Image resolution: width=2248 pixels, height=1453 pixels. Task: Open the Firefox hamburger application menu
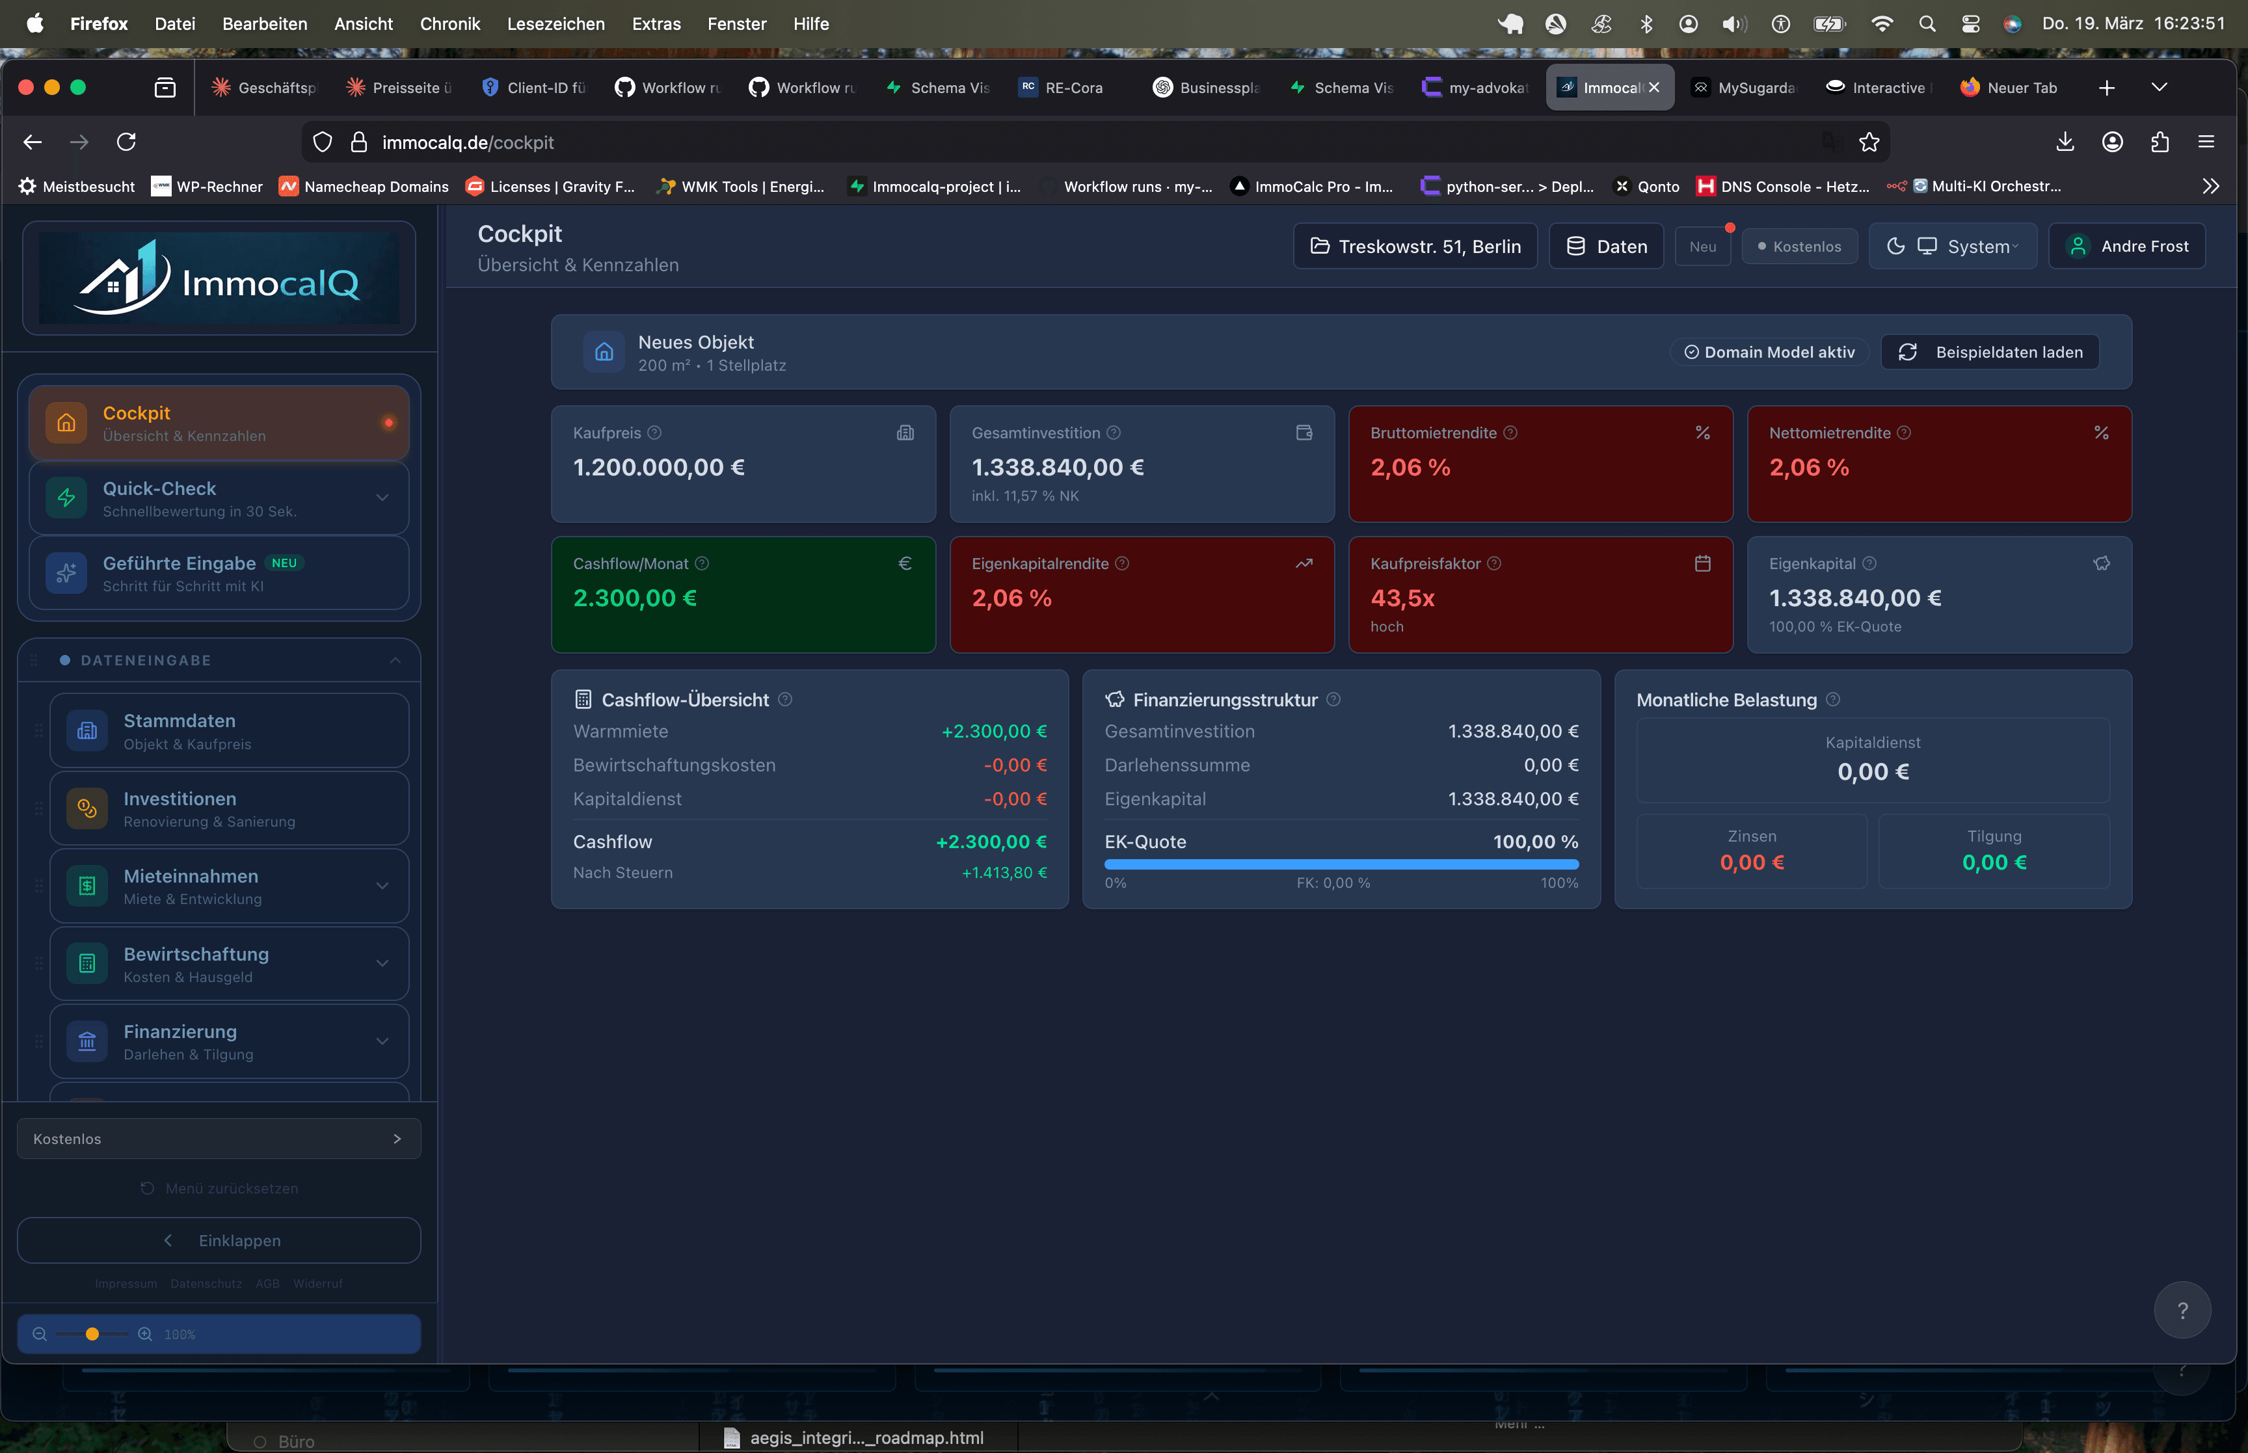[2206, 142]
